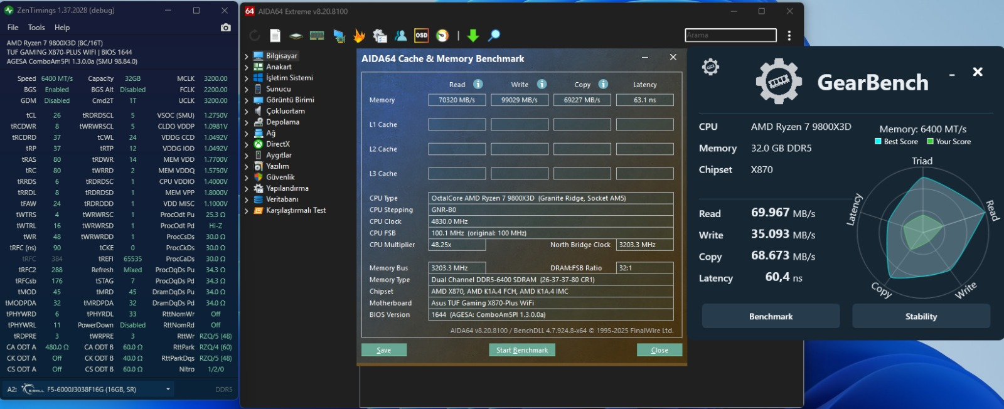Click the GearBench Stability button

pos(921,316)
